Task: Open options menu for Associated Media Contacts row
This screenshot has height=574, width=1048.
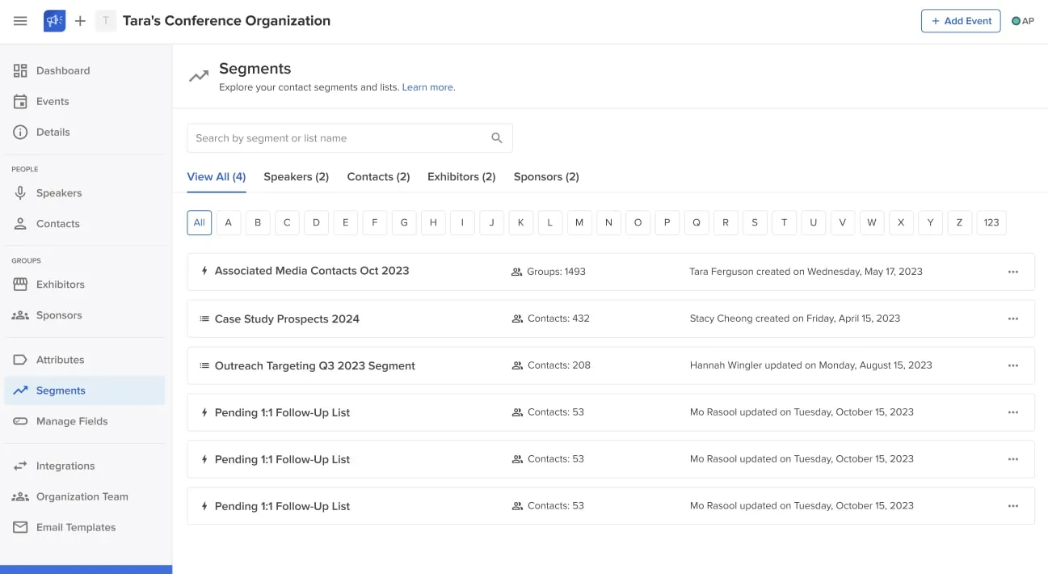Action: tap(1013, 272)
